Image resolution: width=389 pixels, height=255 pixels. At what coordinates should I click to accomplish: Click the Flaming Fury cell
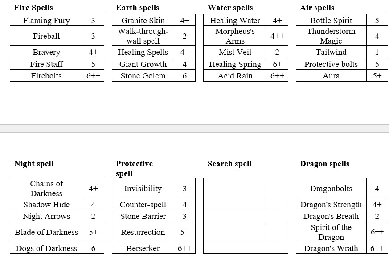(x=46, y=20)
